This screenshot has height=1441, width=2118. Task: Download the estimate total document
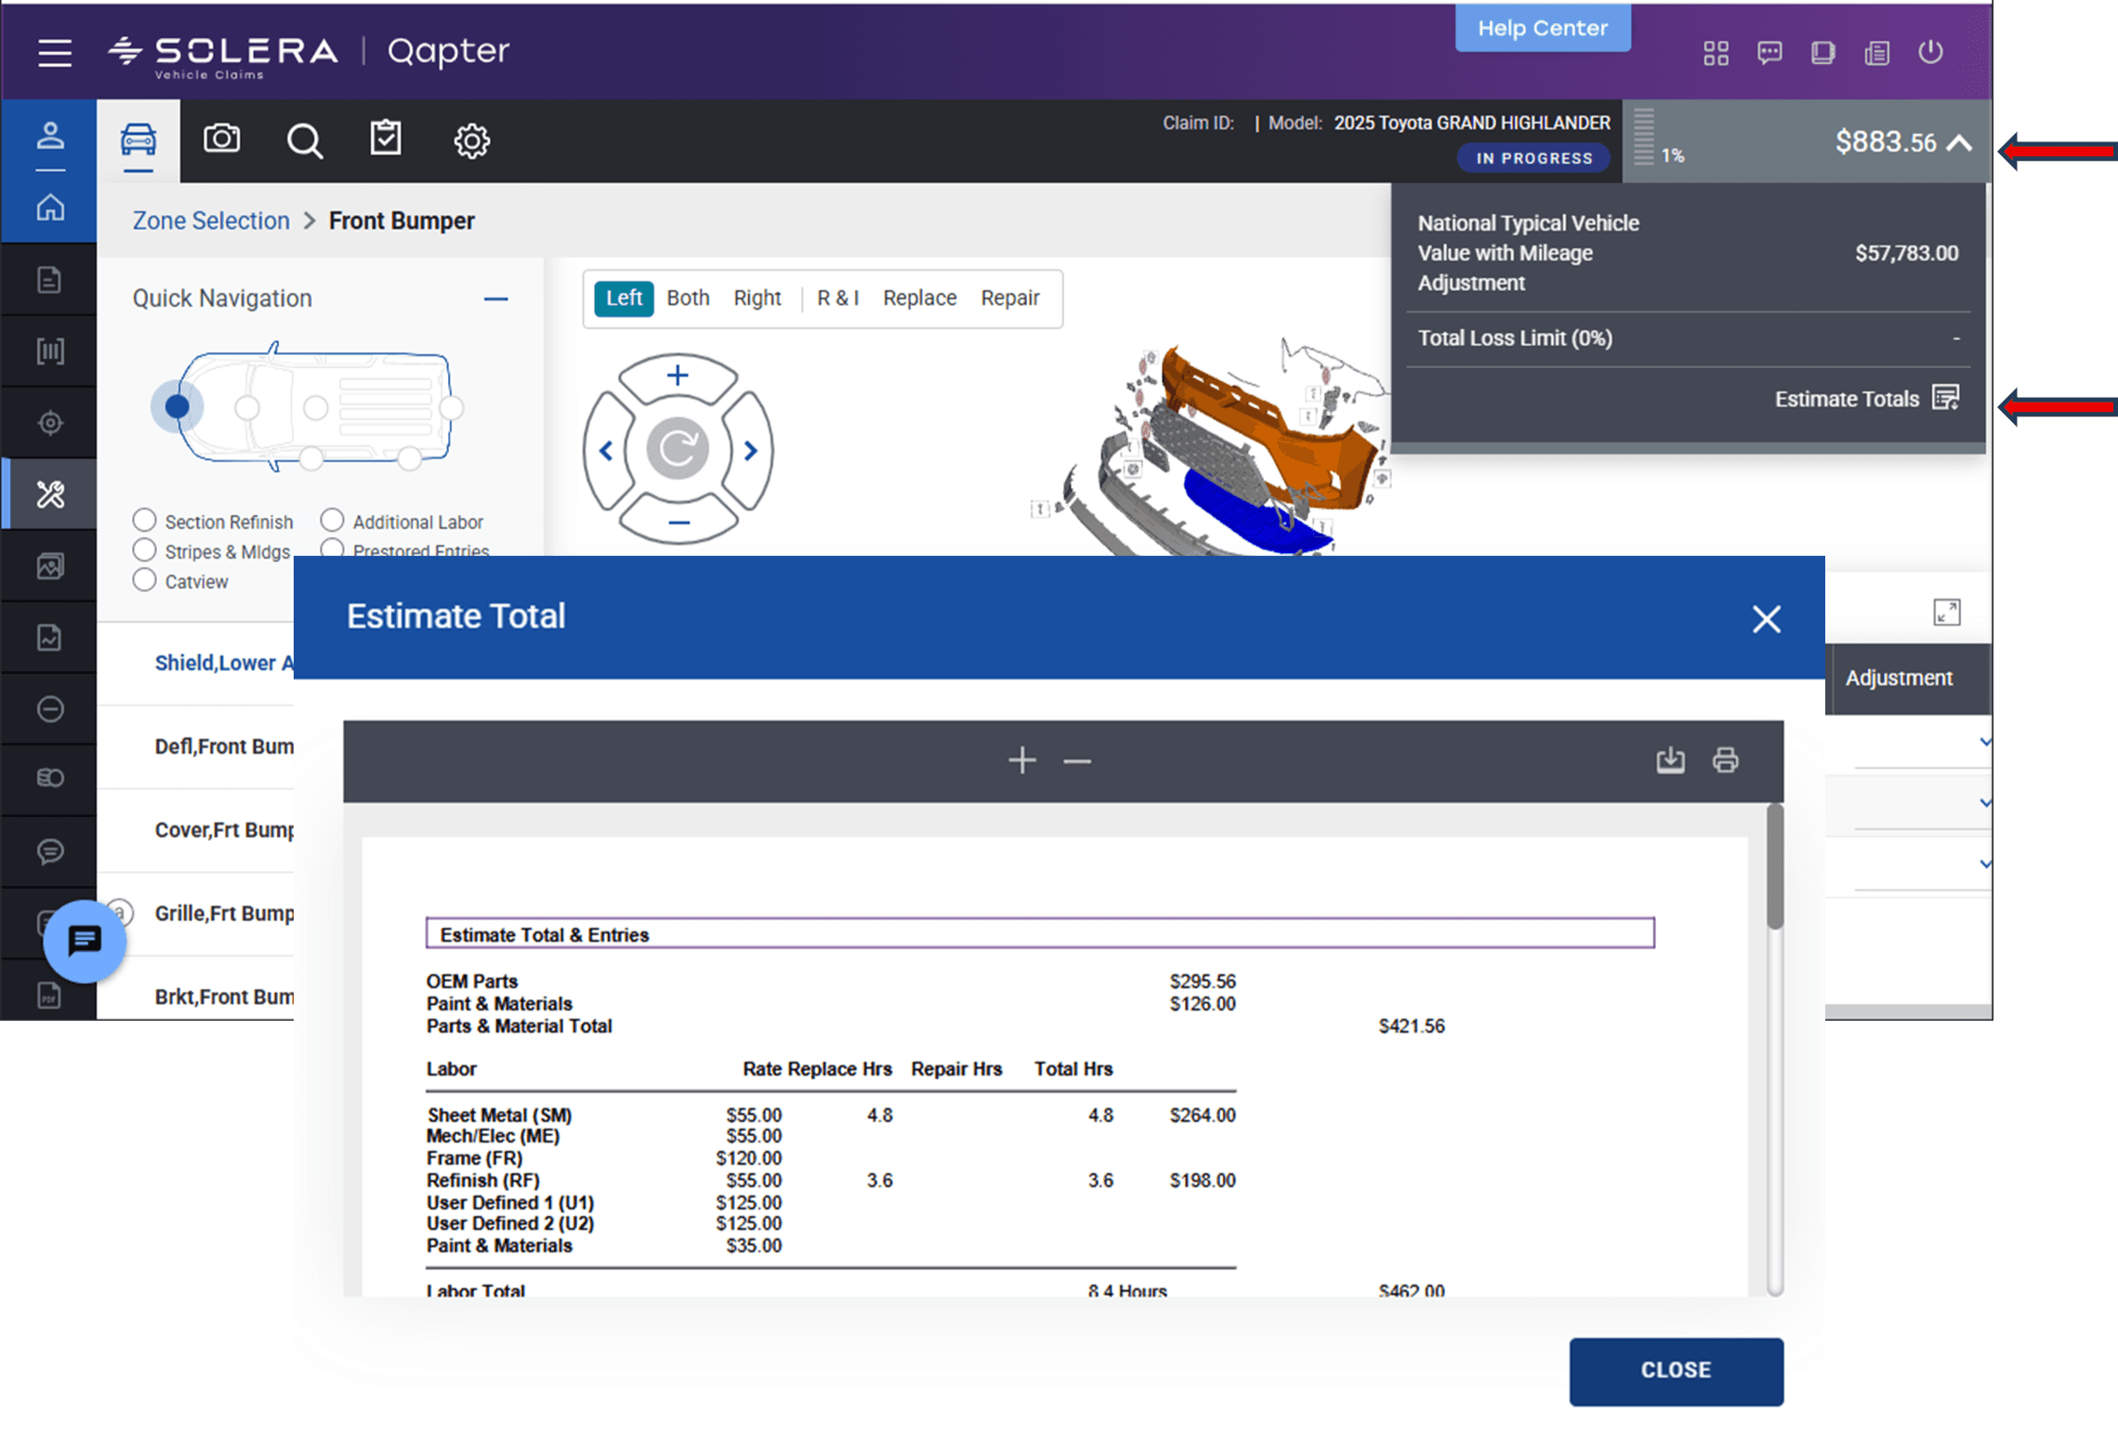point(1670,760)
